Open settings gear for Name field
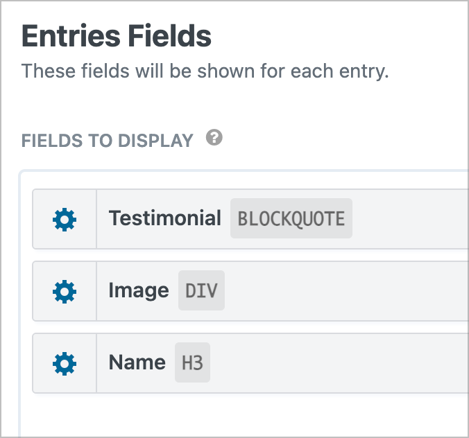This screenshot has height=438, width=469. pyautogui.click(x=65, y=364)
